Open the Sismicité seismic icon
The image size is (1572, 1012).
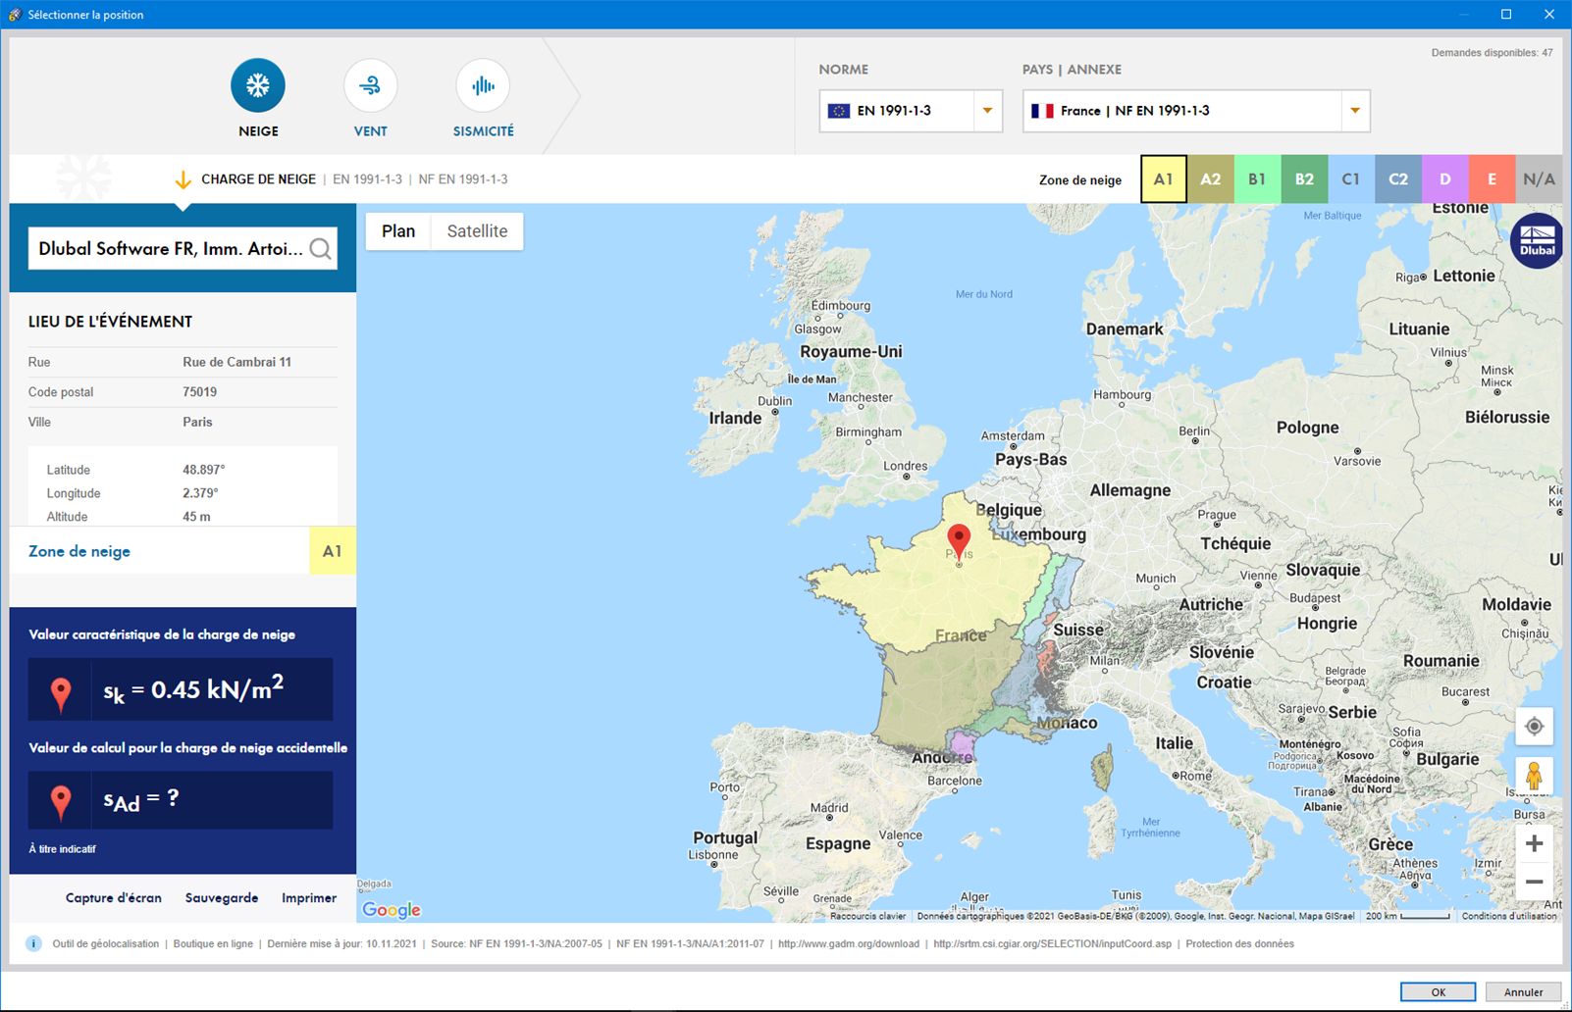click(x=483, y=85)
